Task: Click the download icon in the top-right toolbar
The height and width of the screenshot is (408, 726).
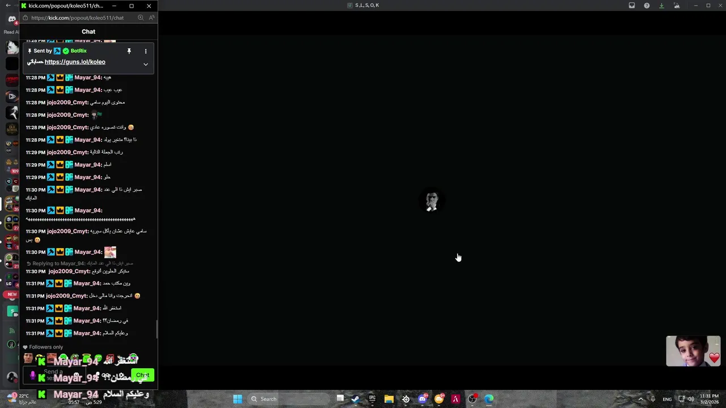Action: 661,6
